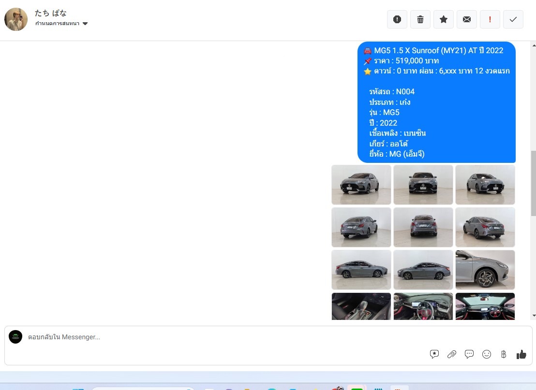The width and height of the screenshot is (536, 390).
Task: Attach a file with paperclip icon
Action: [451, 354]
